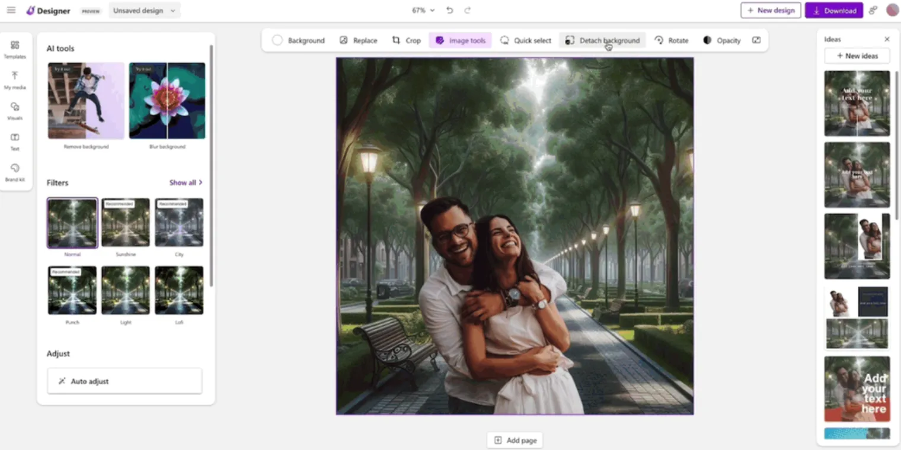901x450 pixels.
Task: Select the Quick select tool
Action: [x=525, y=40]
